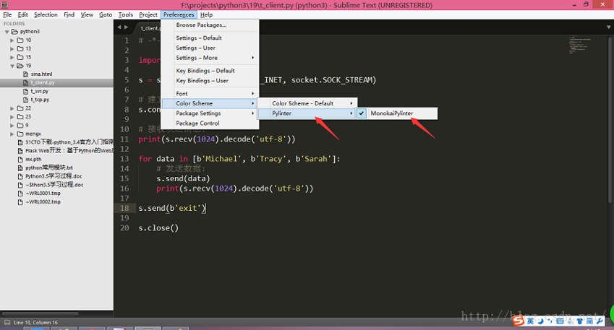This screenshot has height=330, width=614.
Task: Toggle the side bar panel switcher icon
Action: 7,323
